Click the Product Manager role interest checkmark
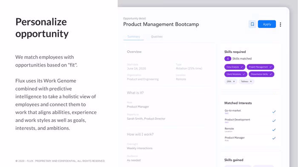 coord(274,138)
